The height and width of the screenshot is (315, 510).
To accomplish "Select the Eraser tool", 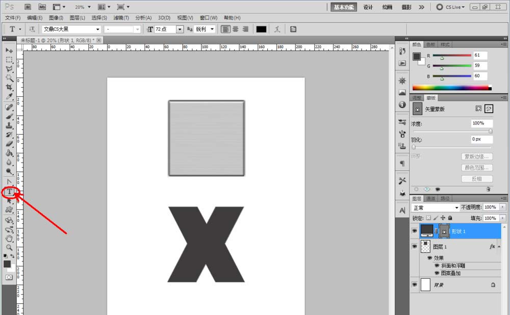I will pyautogui.click(x=9, y=143).
